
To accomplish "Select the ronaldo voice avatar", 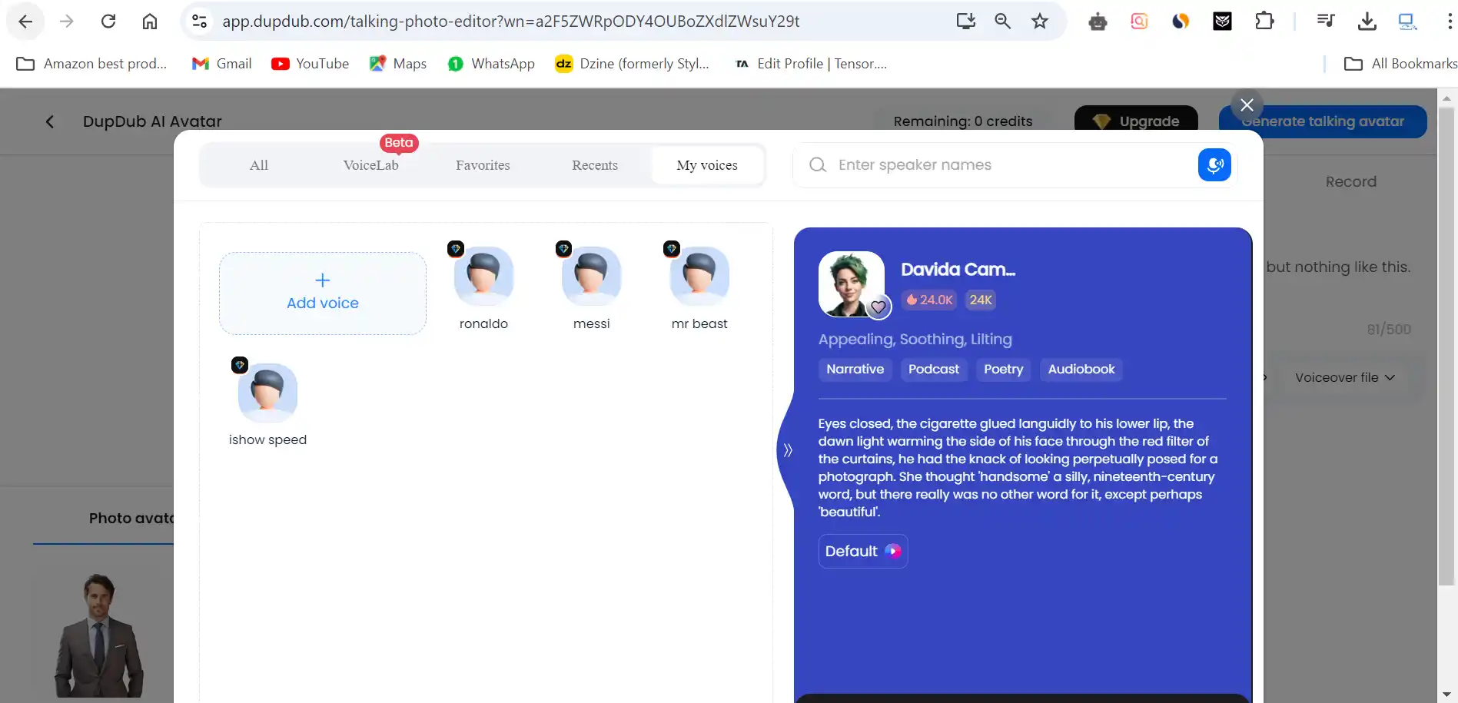I will [483, 276].
